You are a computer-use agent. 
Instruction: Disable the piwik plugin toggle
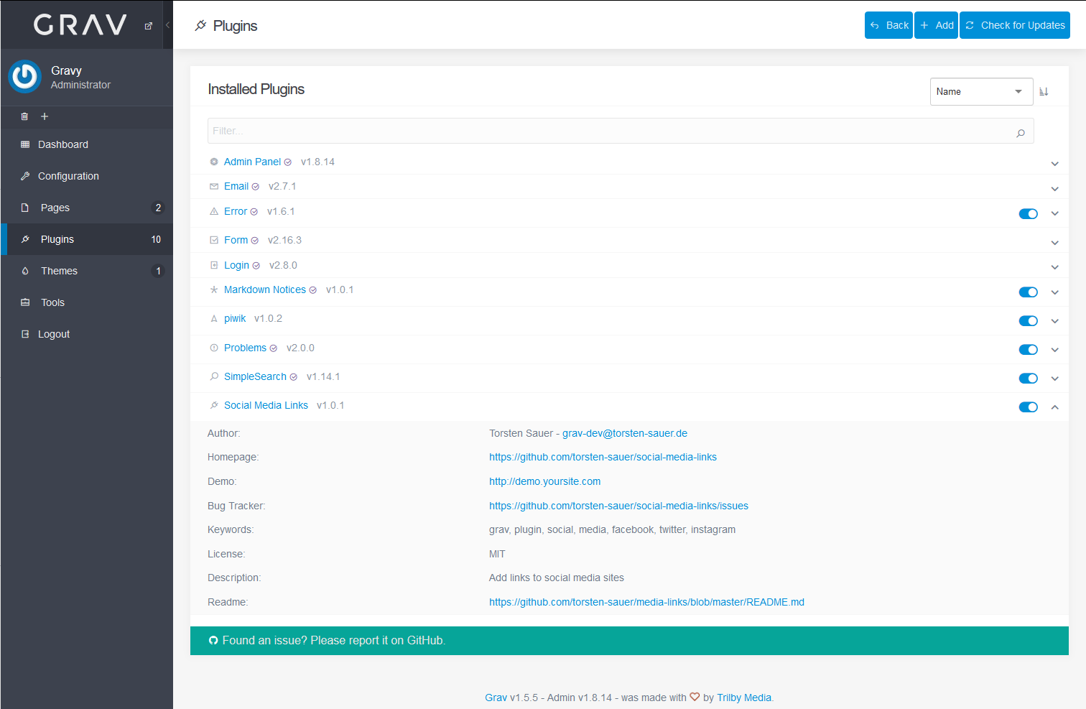click(x=1029, y=321)
